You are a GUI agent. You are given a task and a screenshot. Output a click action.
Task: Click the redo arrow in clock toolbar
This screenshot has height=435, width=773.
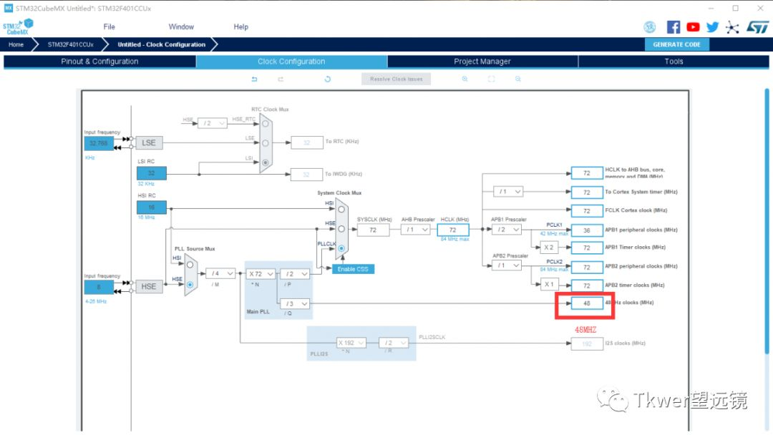(281, 79)
